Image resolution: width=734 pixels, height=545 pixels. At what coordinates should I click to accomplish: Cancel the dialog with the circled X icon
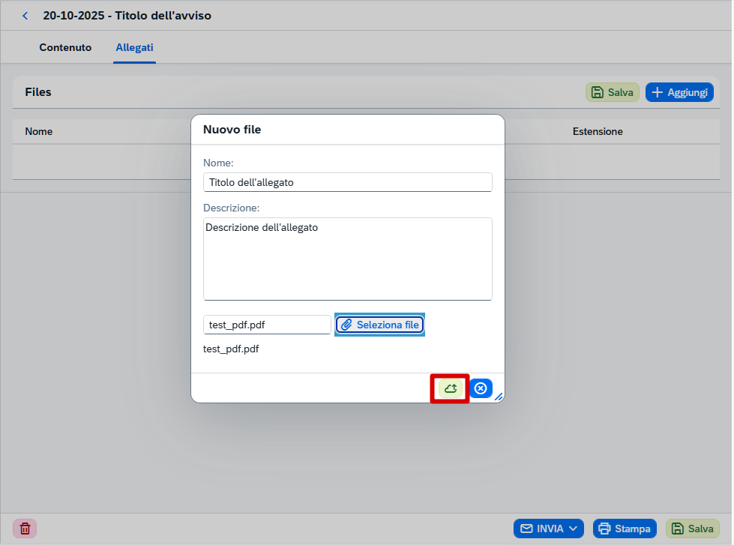481,388
